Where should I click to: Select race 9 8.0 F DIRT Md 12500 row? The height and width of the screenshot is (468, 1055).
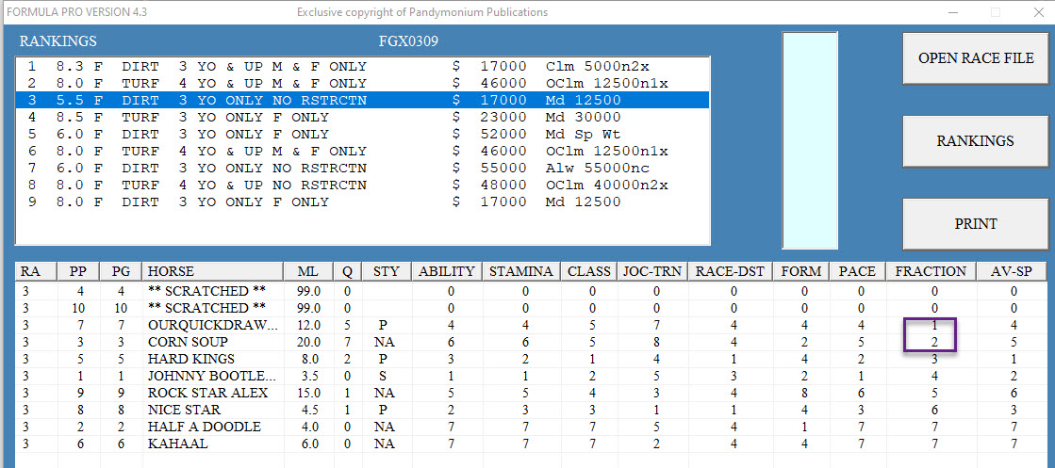(363, 202)
